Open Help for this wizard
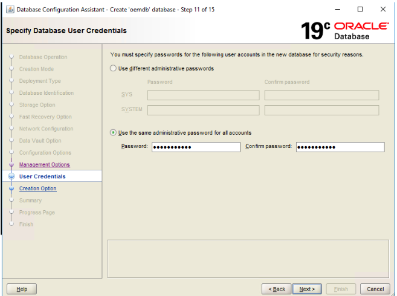The image size is (397, 296). 22,289
